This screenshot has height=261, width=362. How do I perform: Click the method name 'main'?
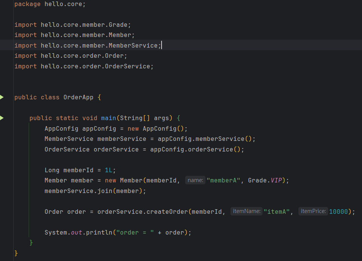point(108,118)
